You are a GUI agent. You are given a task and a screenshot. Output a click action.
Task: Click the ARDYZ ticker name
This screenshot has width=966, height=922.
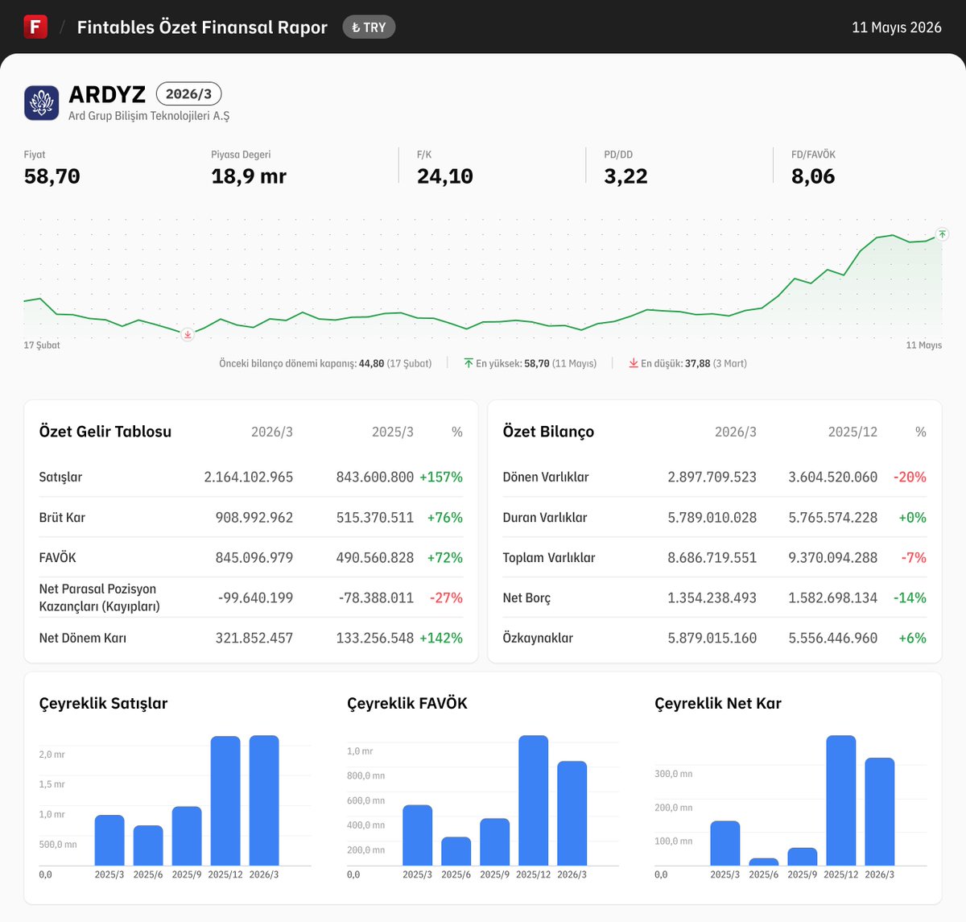point(107,94)
